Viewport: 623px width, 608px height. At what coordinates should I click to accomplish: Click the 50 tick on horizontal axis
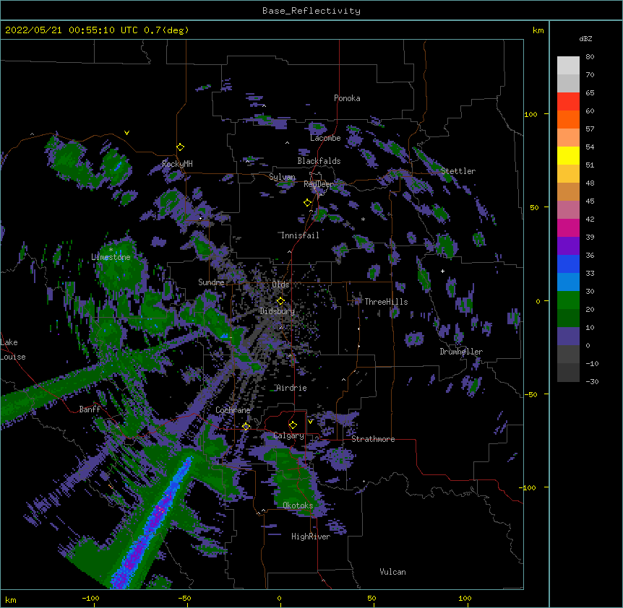tap(371, 599)
